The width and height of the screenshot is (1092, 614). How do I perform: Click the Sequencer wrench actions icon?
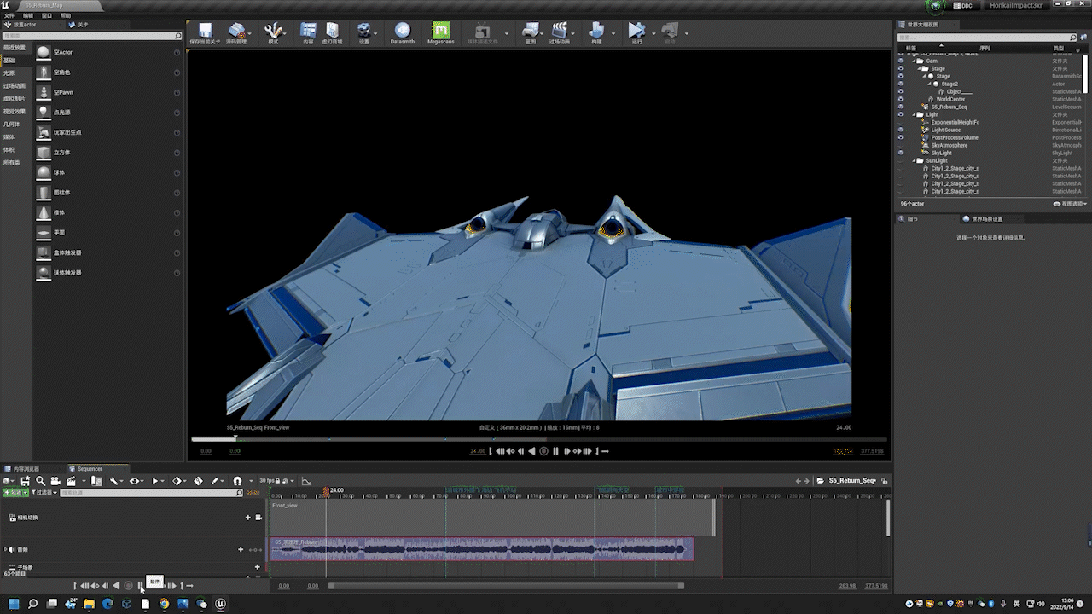click(x=113, y=481)
